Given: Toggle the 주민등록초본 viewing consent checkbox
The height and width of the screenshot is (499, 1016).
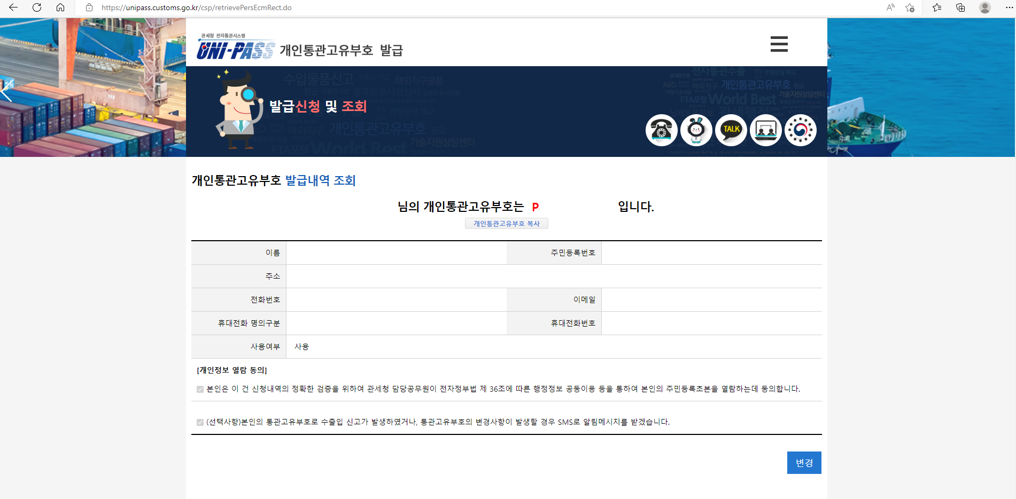Looking at the screenshot, I should pos(199,389).
